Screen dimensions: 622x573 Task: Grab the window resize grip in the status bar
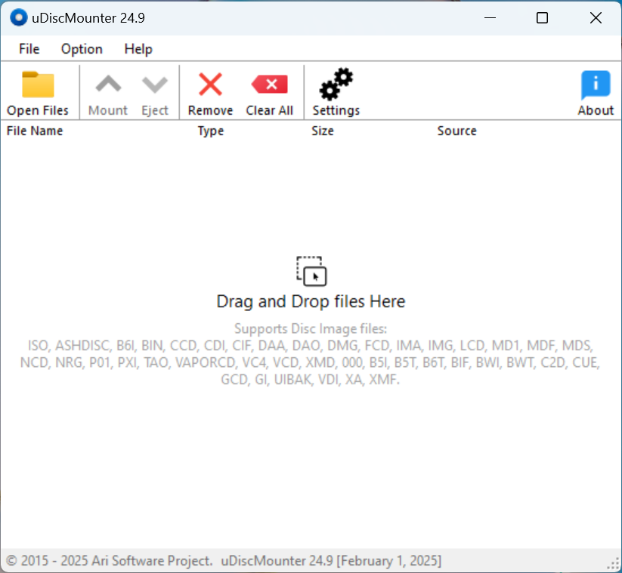pos(614,565)
